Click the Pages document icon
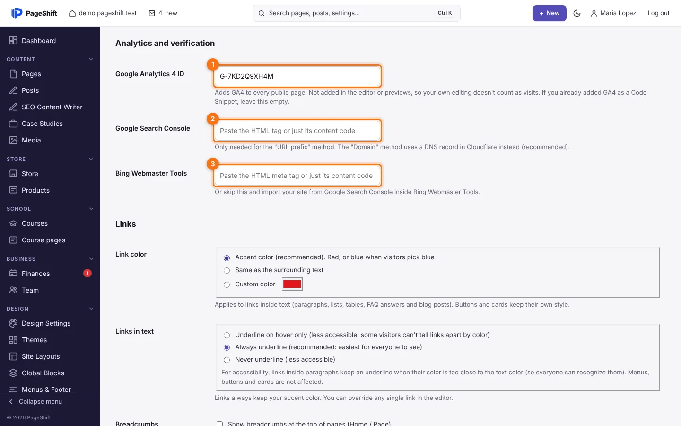This screenshot has height=426, width=681. pyautogui.click(x=13, y=74)
